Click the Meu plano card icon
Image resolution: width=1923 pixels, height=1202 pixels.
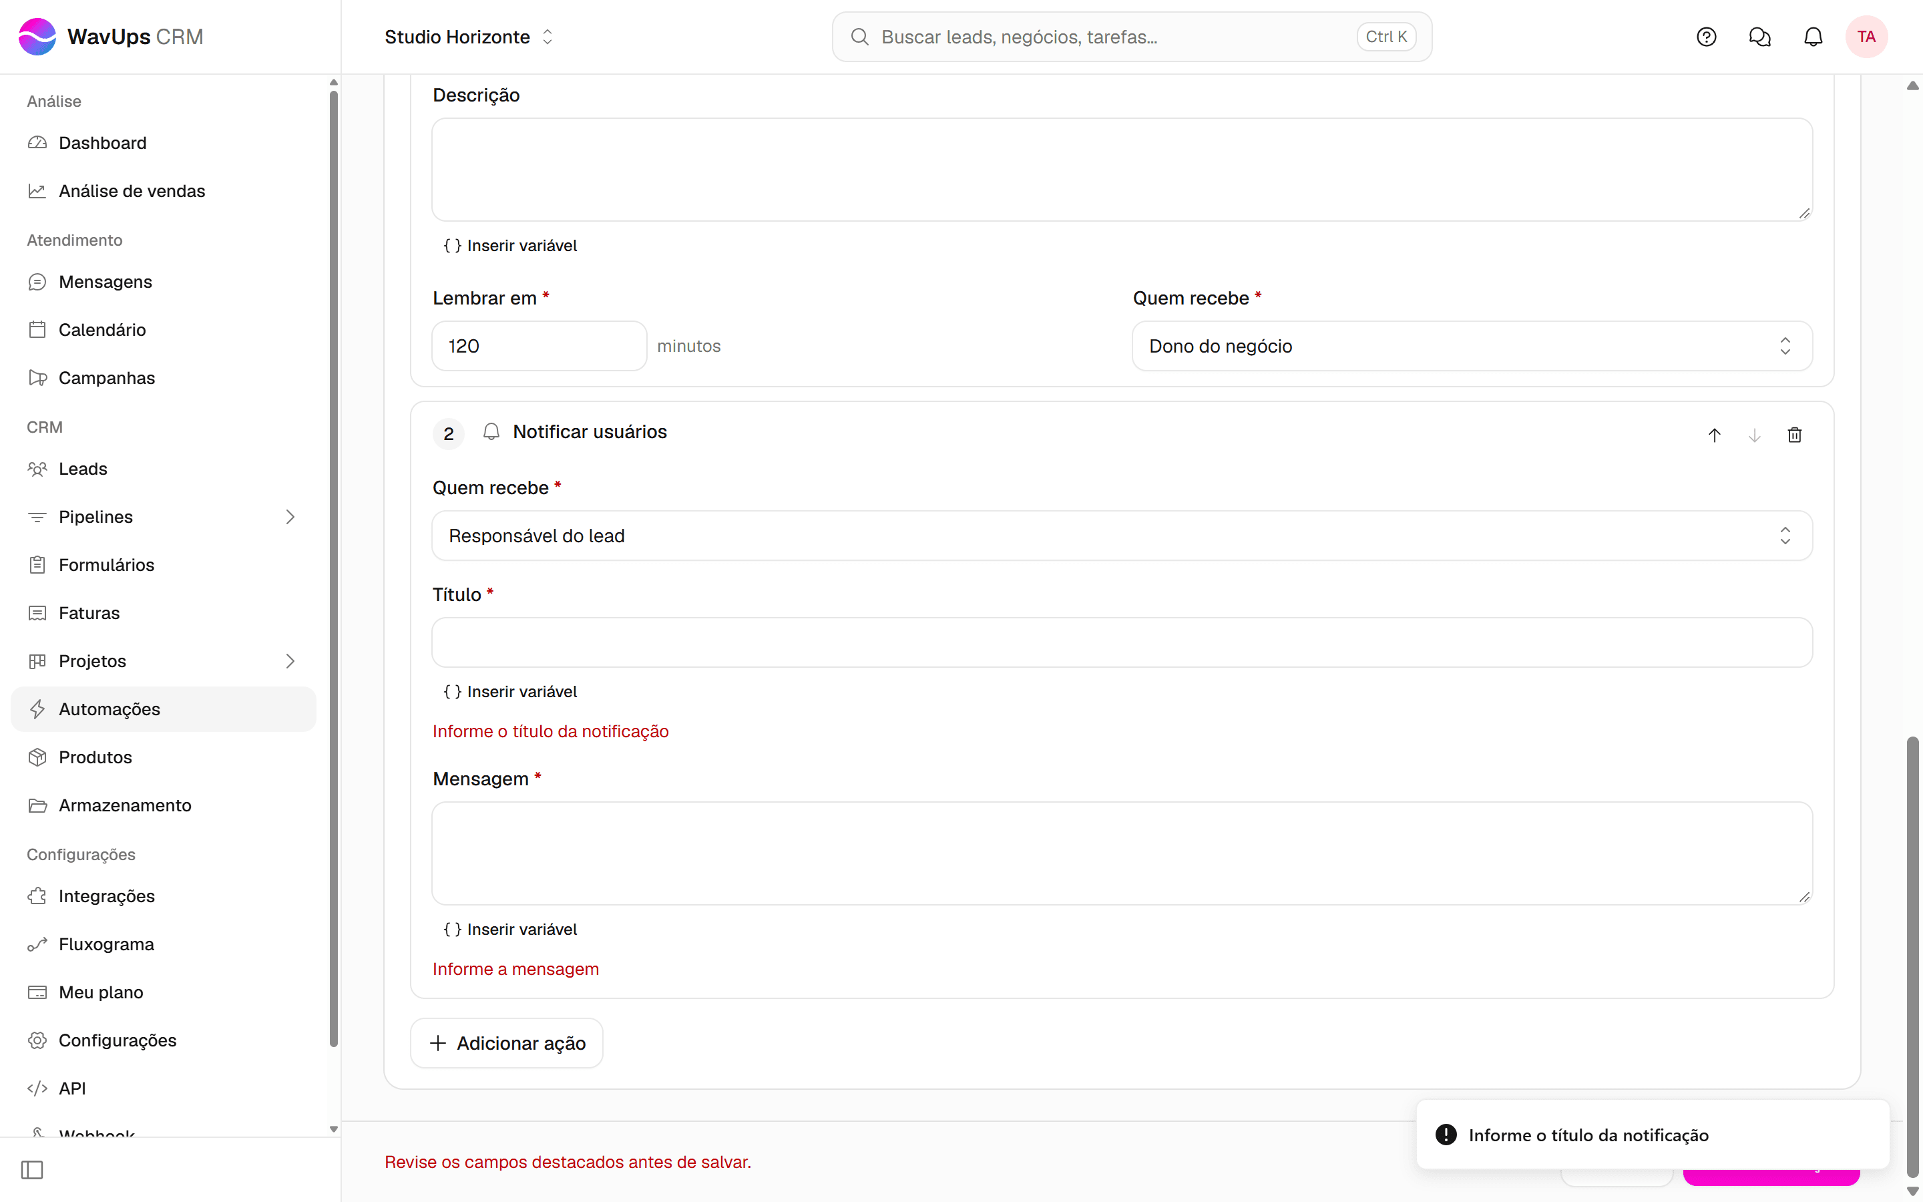point(37,992)
